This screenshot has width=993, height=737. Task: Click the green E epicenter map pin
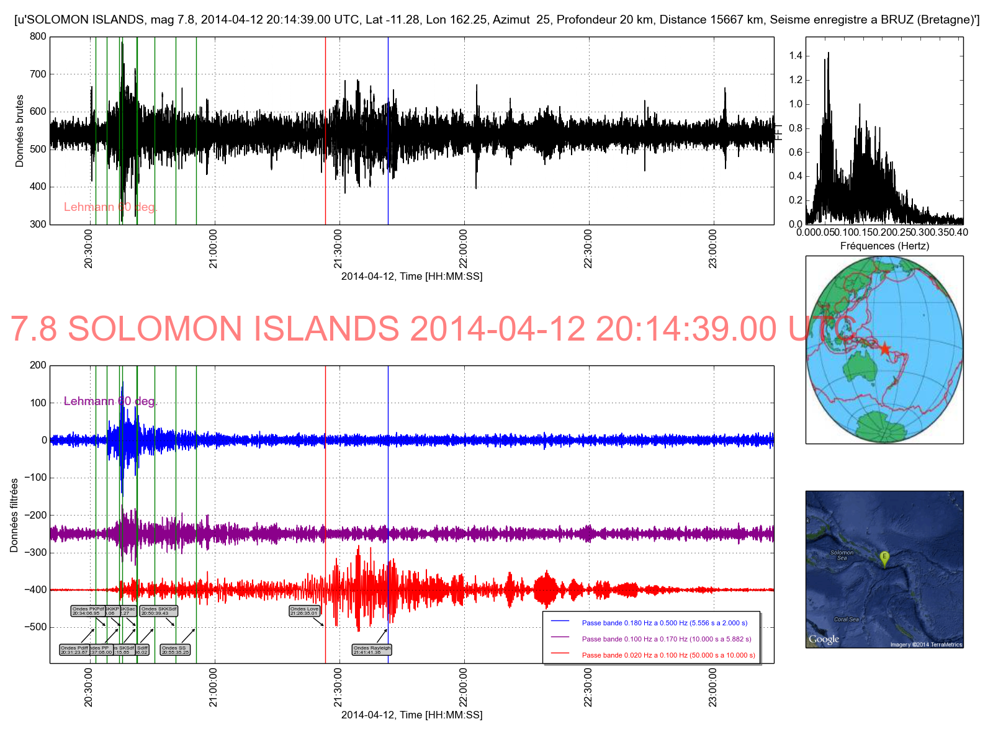click(x=884, y=558)
